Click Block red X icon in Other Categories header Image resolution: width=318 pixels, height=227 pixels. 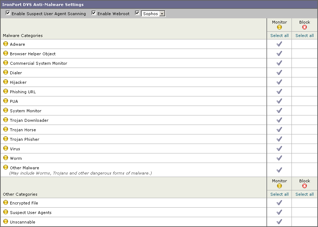305,186
